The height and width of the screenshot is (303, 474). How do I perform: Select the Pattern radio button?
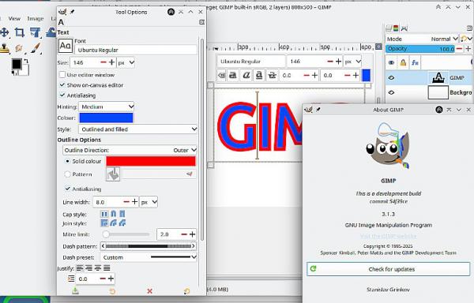[67, 174]
